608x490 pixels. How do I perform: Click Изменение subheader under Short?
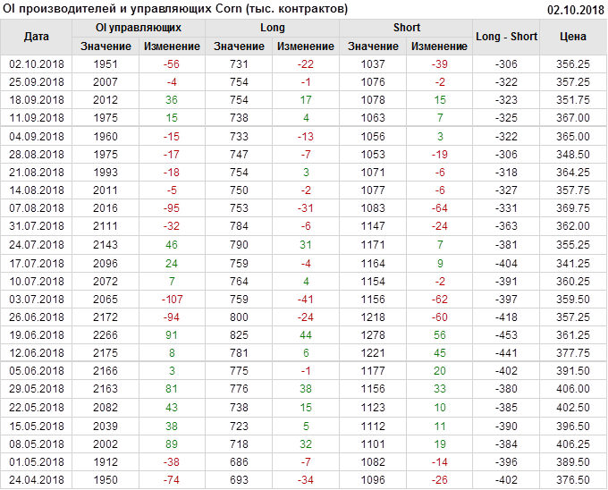439,46
